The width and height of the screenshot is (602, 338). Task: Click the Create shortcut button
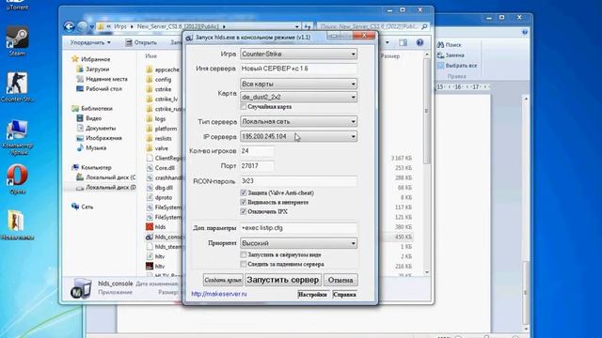223,280
